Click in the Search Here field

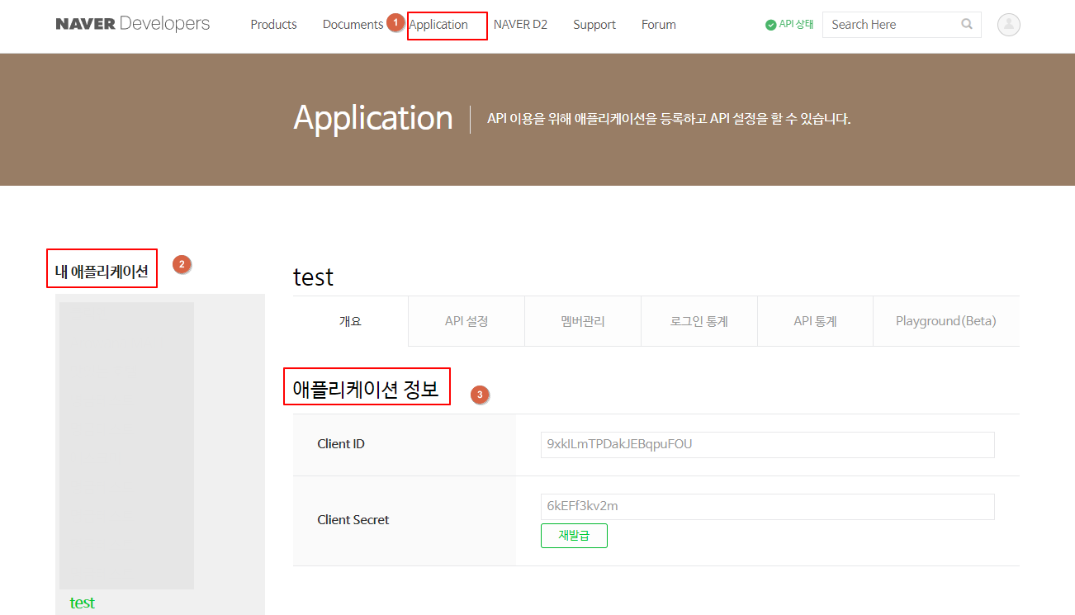pos(892,25)
